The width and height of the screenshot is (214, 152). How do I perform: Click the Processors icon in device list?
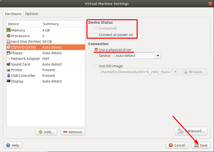pyautogui.click(x=9, y=36)
